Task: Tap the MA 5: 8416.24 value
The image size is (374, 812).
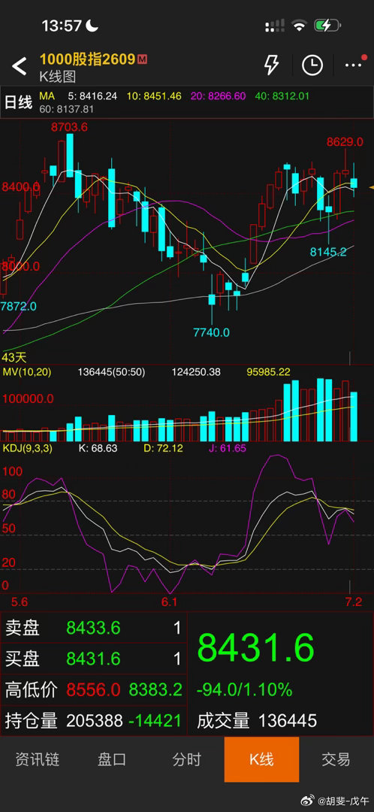Action: [x=92, y=95]
